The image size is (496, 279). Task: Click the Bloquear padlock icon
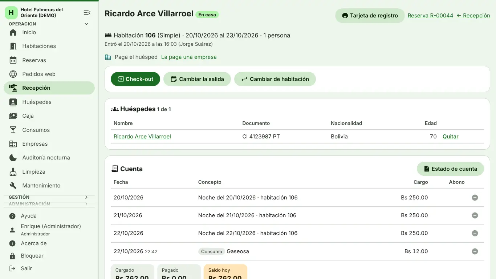click(12, 256)
